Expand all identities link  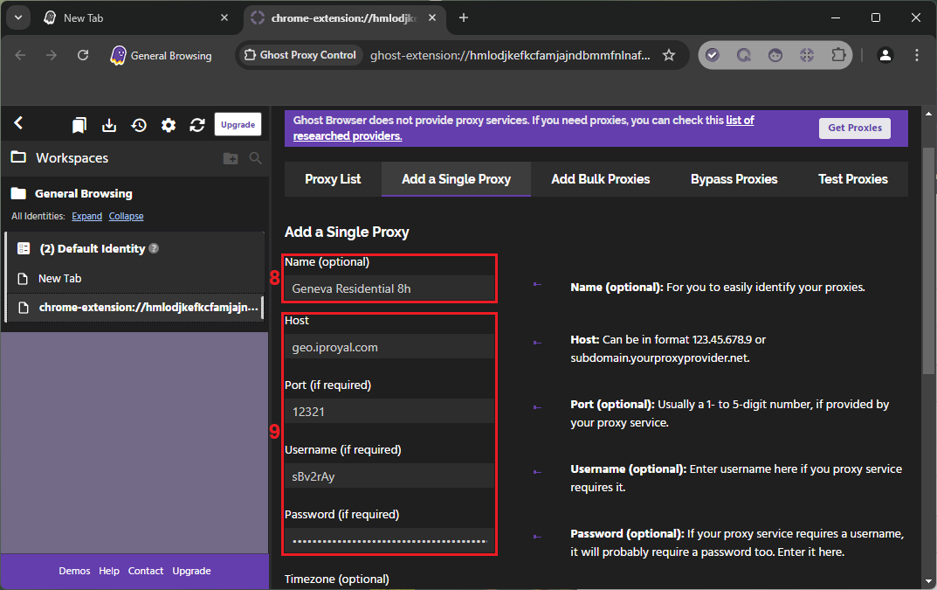(86, 216)
